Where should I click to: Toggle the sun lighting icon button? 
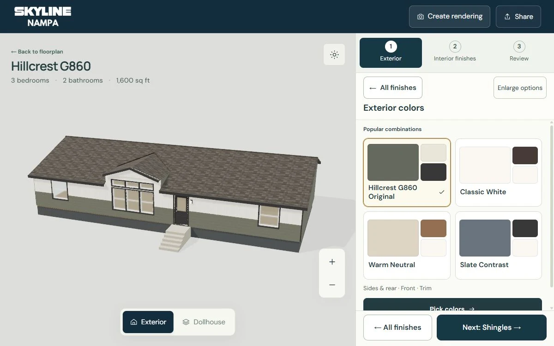point(334,54)
